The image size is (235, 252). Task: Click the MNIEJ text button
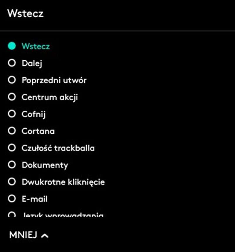[23, 235]
